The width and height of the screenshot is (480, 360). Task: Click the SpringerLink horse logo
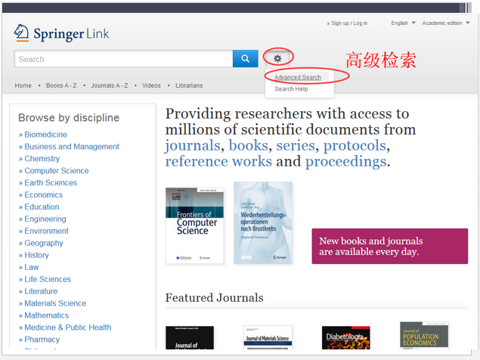(x=21, y=33)
